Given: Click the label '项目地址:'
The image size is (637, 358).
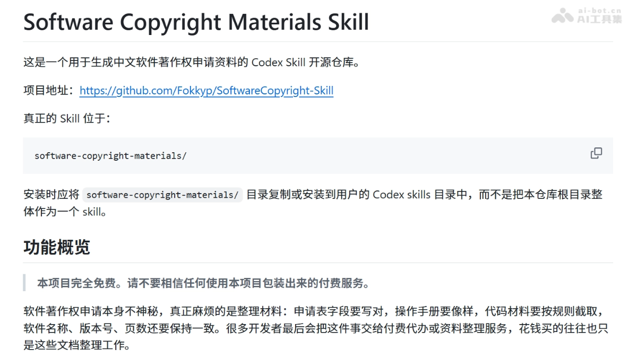Looking at the screenshot, I should point(50,91).
